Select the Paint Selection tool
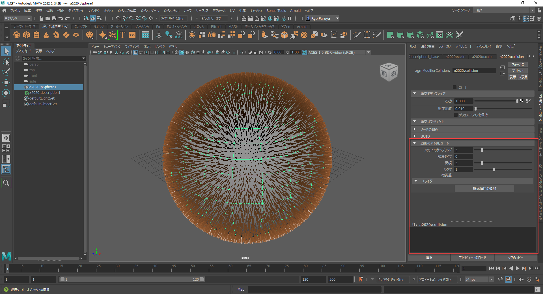Viewport: 543px width, 294px height. [x=6, y=72]
